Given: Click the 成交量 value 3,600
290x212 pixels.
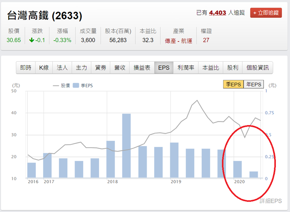Looking at the screenshot, I should pos(88,40).
